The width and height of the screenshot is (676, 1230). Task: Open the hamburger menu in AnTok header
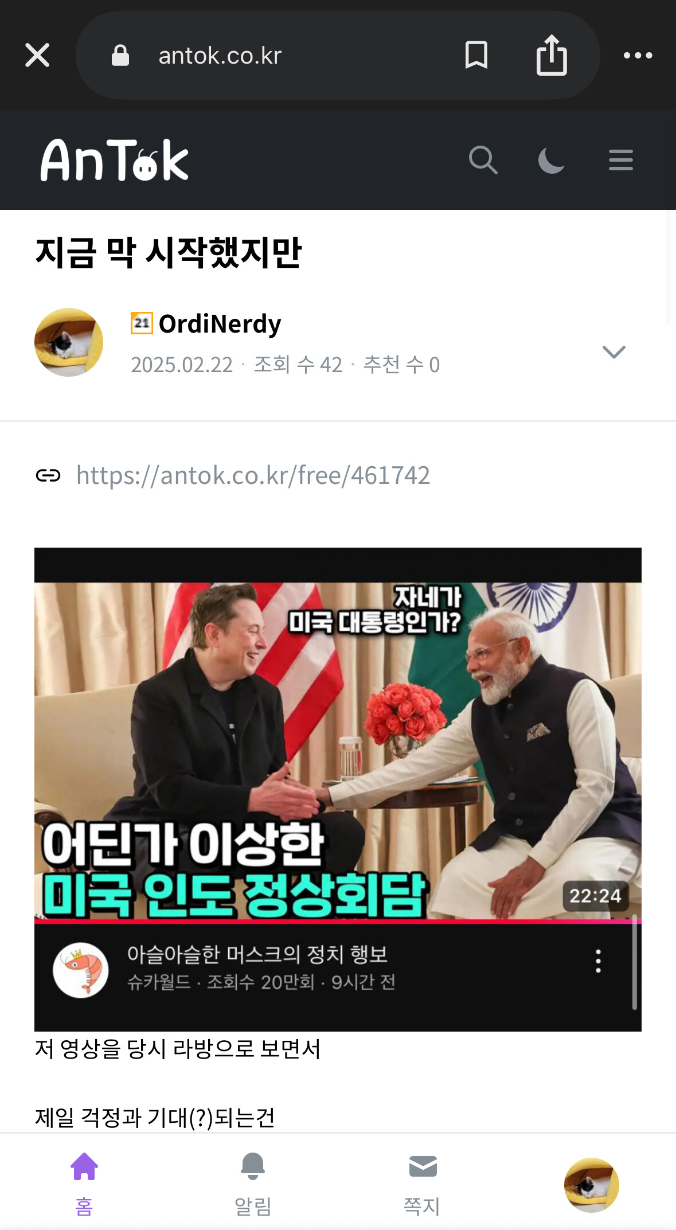(x=620, y=160)
